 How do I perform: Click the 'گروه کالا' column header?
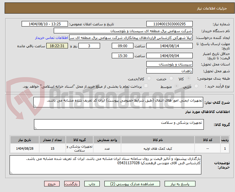click(79, 140)
